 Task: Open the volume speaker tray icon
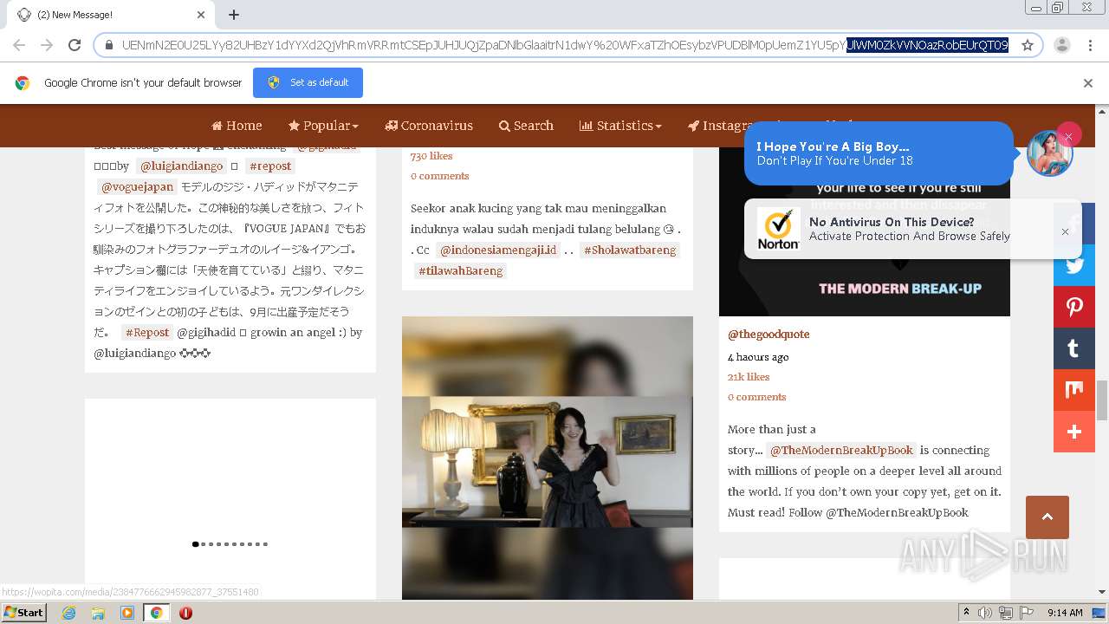coord(985,613)
